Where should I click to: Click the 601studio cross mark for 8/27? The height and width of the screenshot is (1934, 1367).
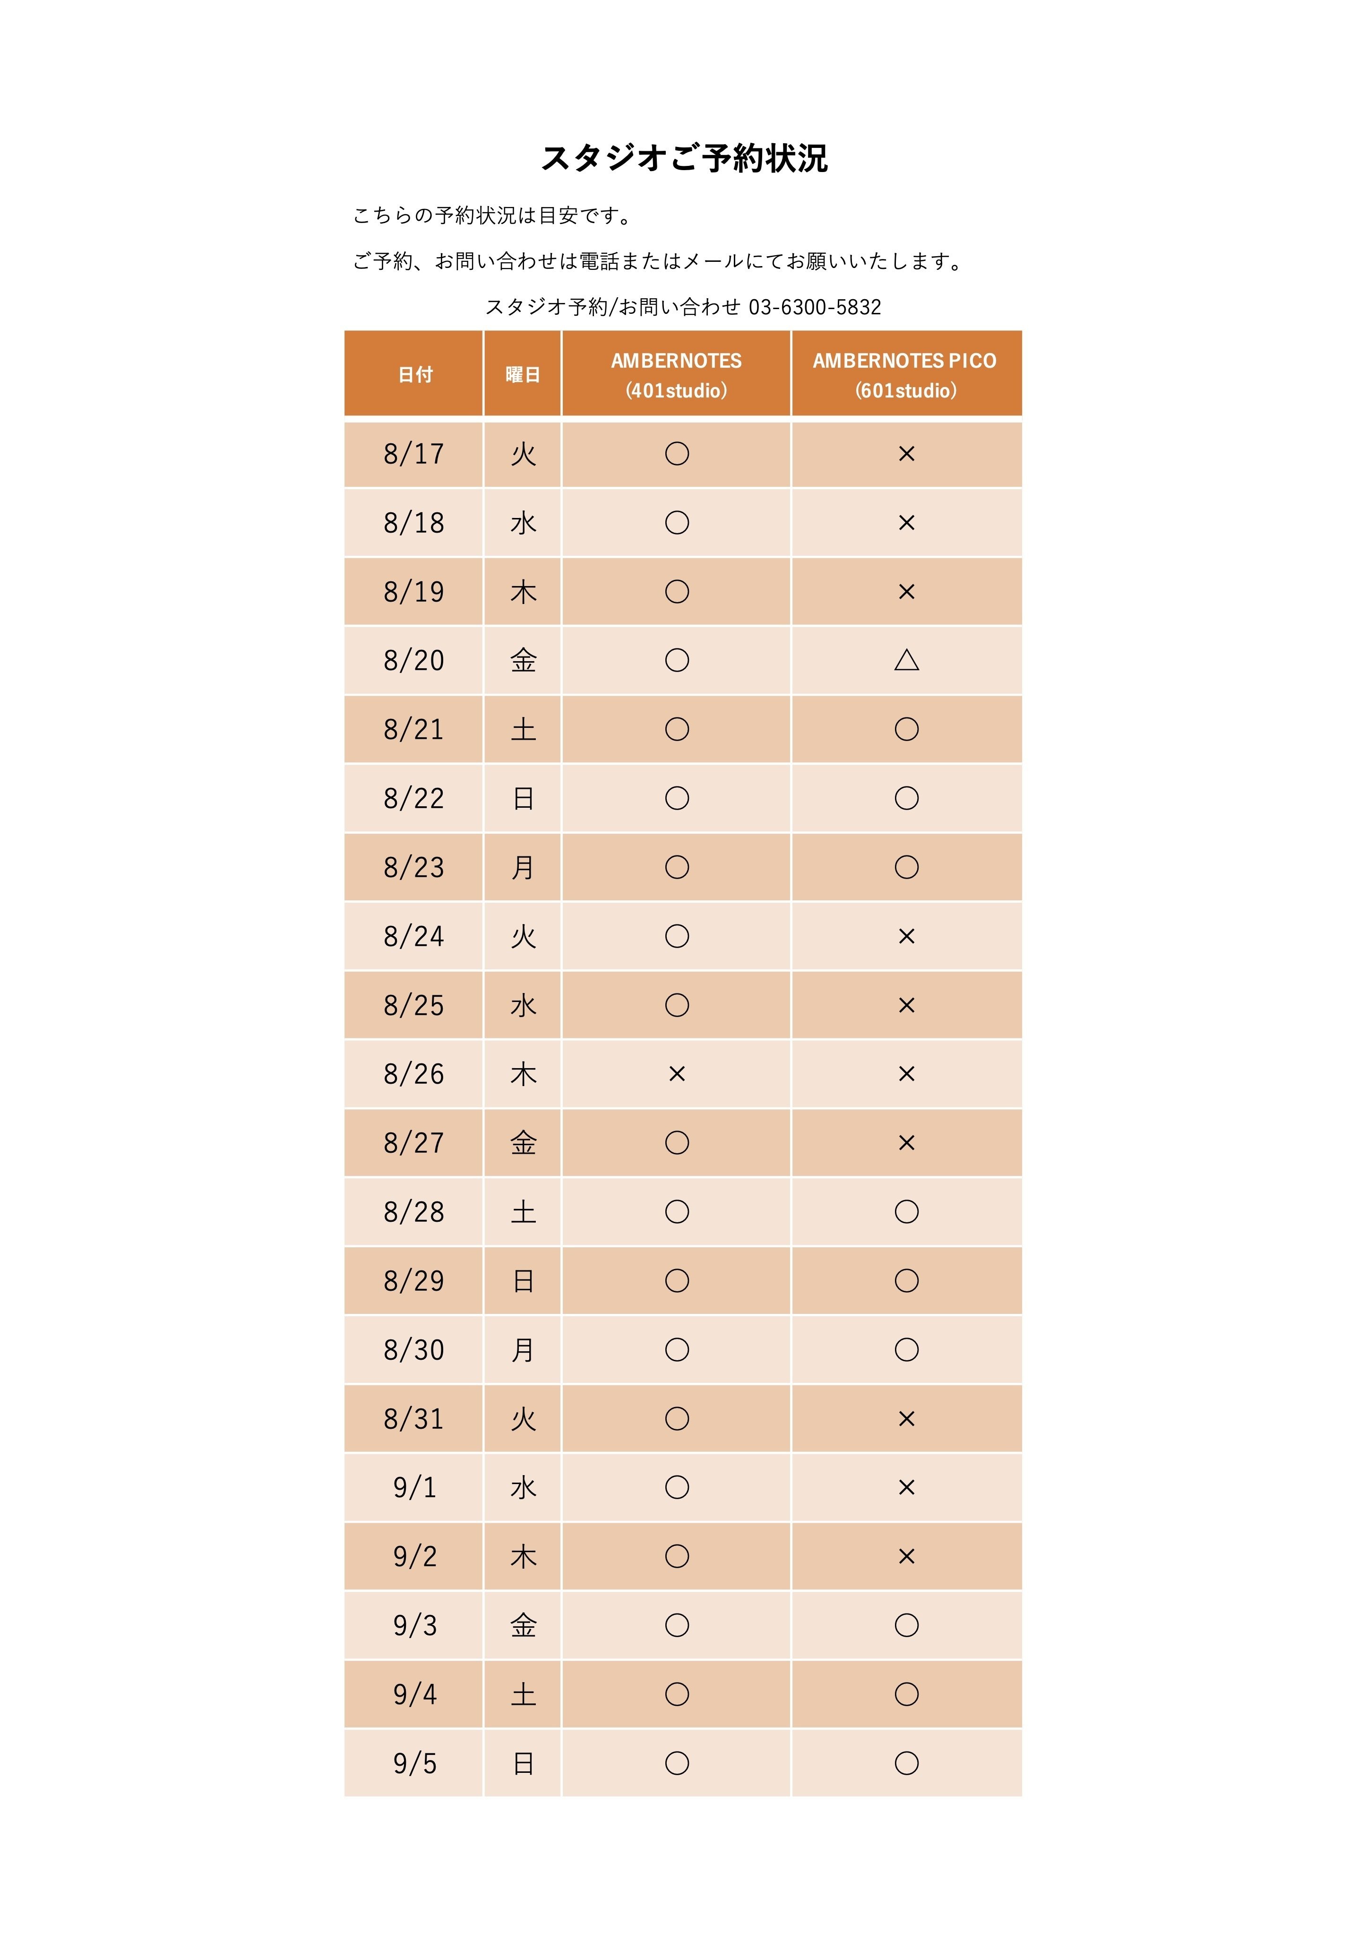click(x=905, y=1143)
